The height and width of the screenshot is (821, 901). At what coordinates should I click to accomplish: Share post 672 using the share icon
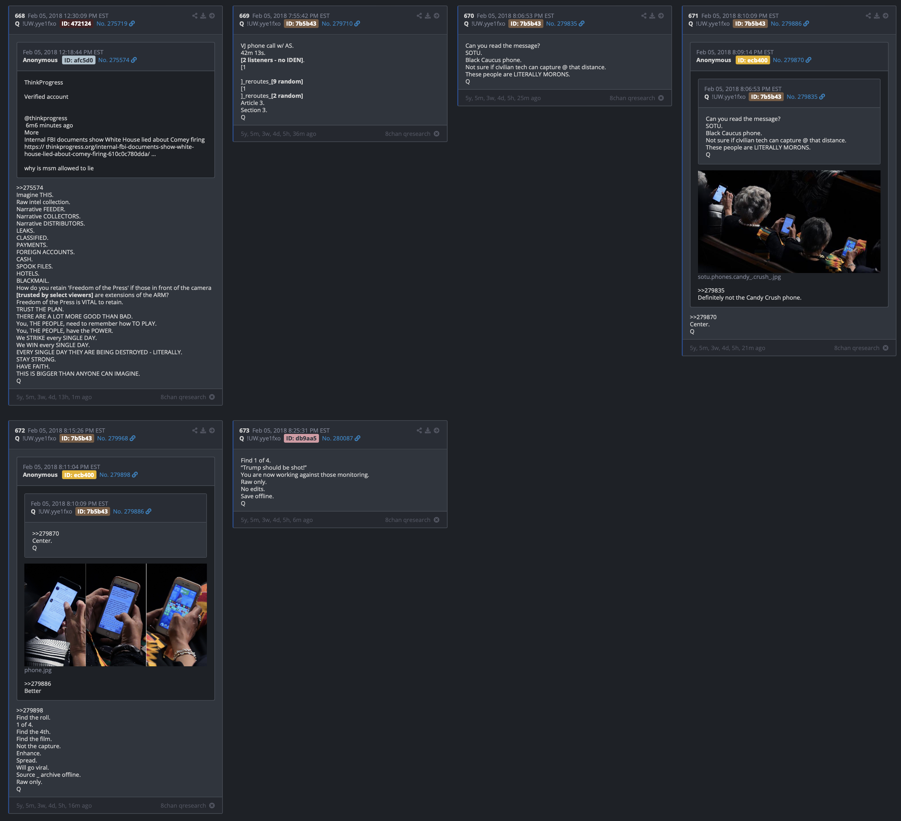click(195, 430)
